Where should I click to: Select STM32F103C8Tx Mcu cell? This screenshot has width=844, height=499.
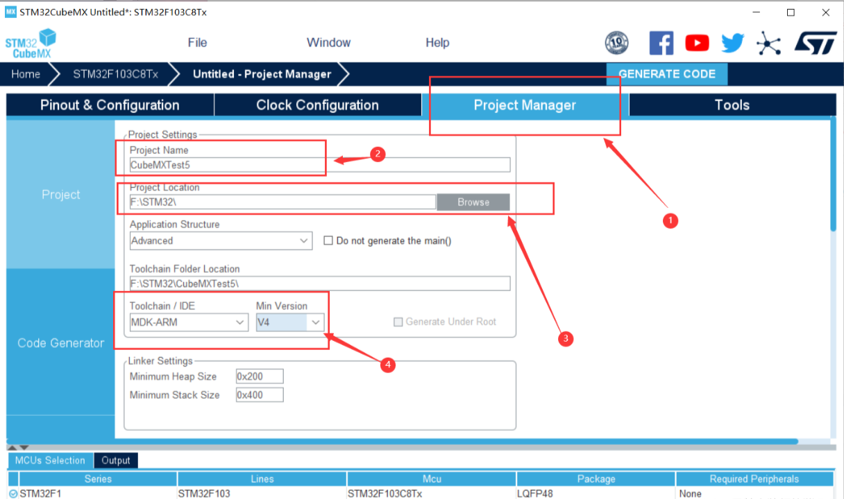(432, 494)
